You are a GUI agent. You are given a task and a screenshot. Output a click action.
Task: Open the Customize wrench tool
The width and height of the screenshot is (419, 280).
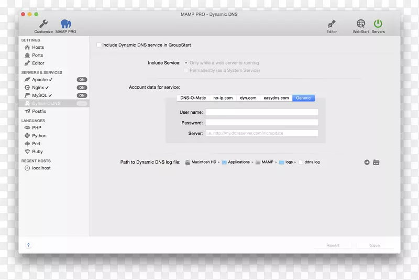click(43, 26)
